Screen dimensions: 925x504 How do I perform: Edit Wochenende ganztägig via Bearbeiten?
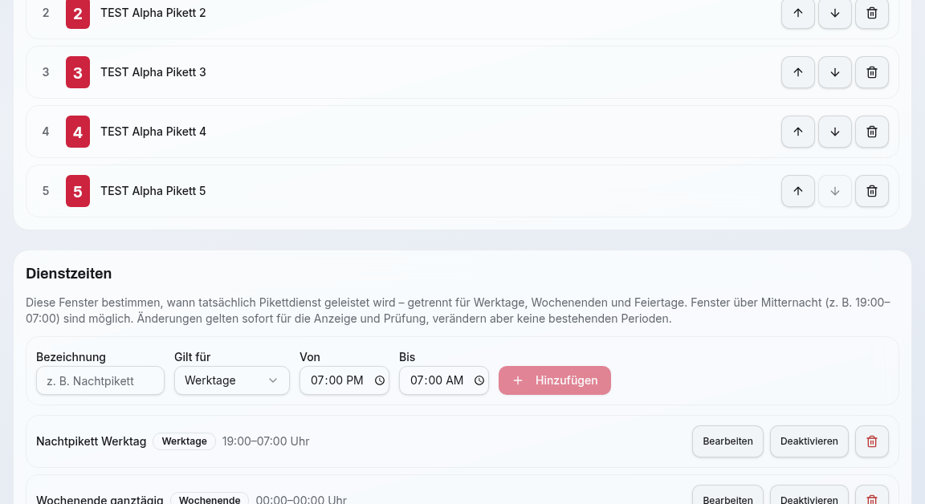727,495
